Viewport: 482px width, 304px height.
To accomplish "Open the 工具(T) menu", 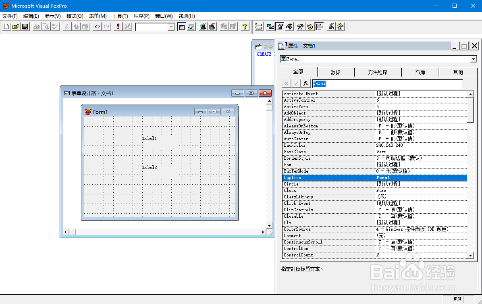I will (x=120, y=16).
